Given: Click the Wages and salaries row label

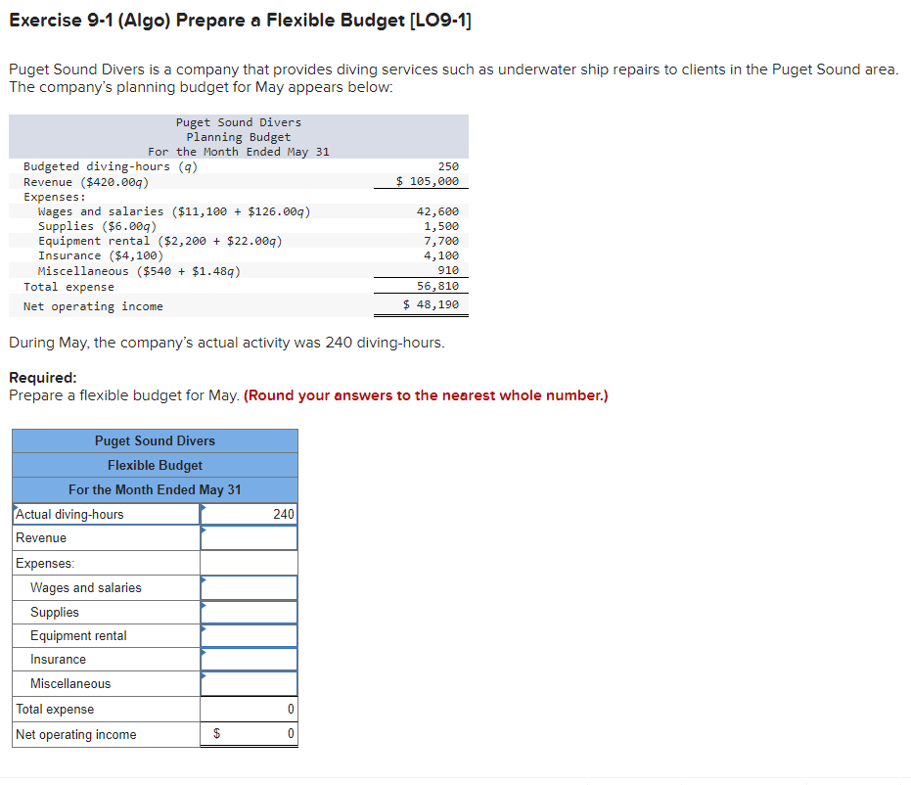Looking at the screenshot, I should point(86,588).
